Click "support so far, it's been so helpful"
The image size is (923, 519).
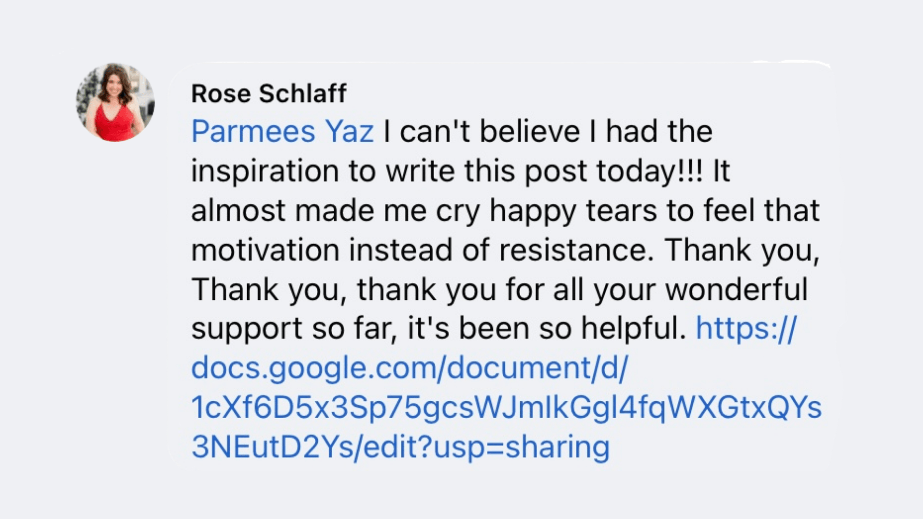point(438,329)
